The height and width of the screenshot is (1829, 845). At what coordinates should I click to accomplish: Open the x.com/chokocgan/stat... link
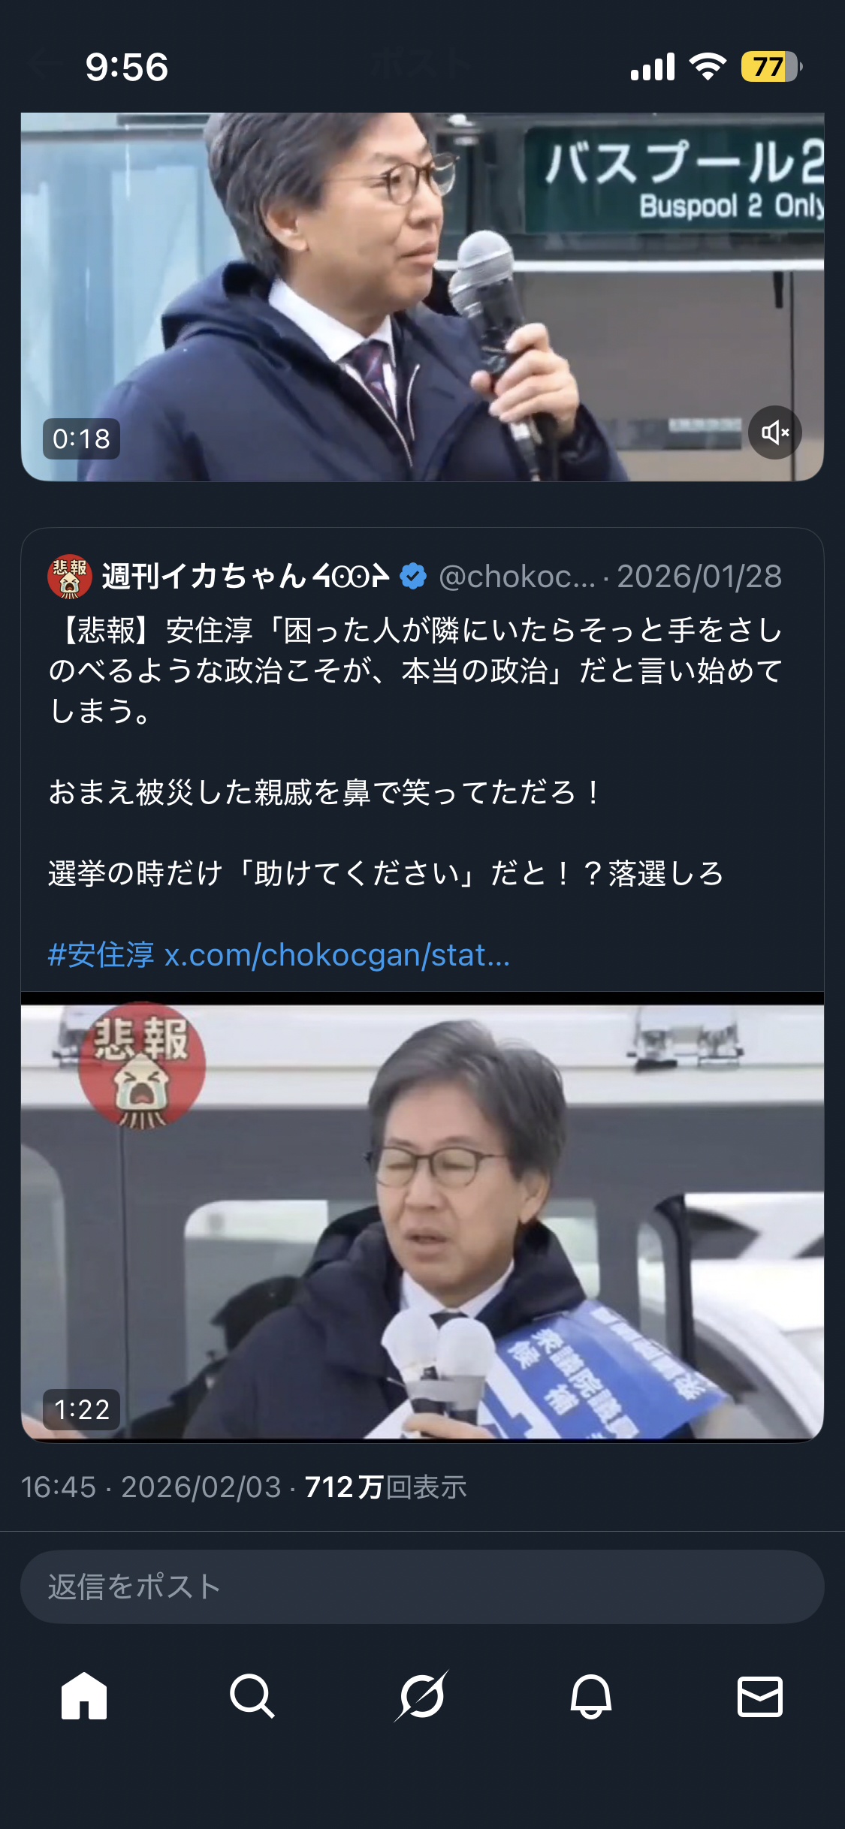tap(337, 955)
